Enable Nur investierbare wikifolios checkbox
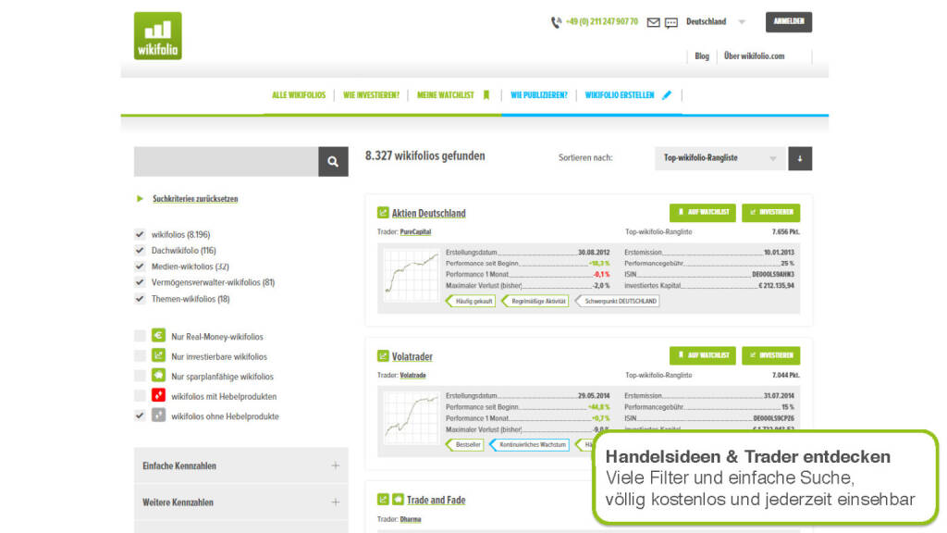This screenshot has height=533, width=947. click(140, 356)
